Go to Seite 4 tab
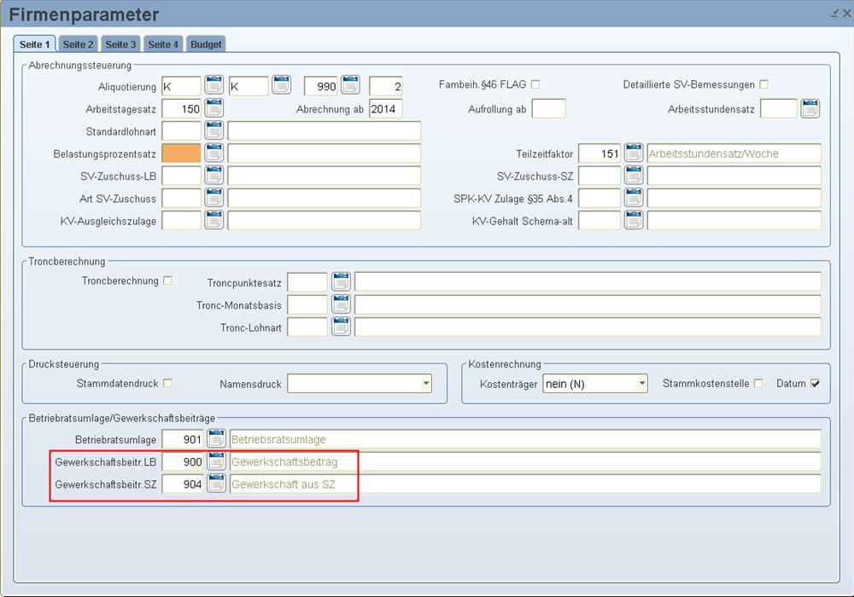This screenshot has height=597, width=854. pos(163,44)
